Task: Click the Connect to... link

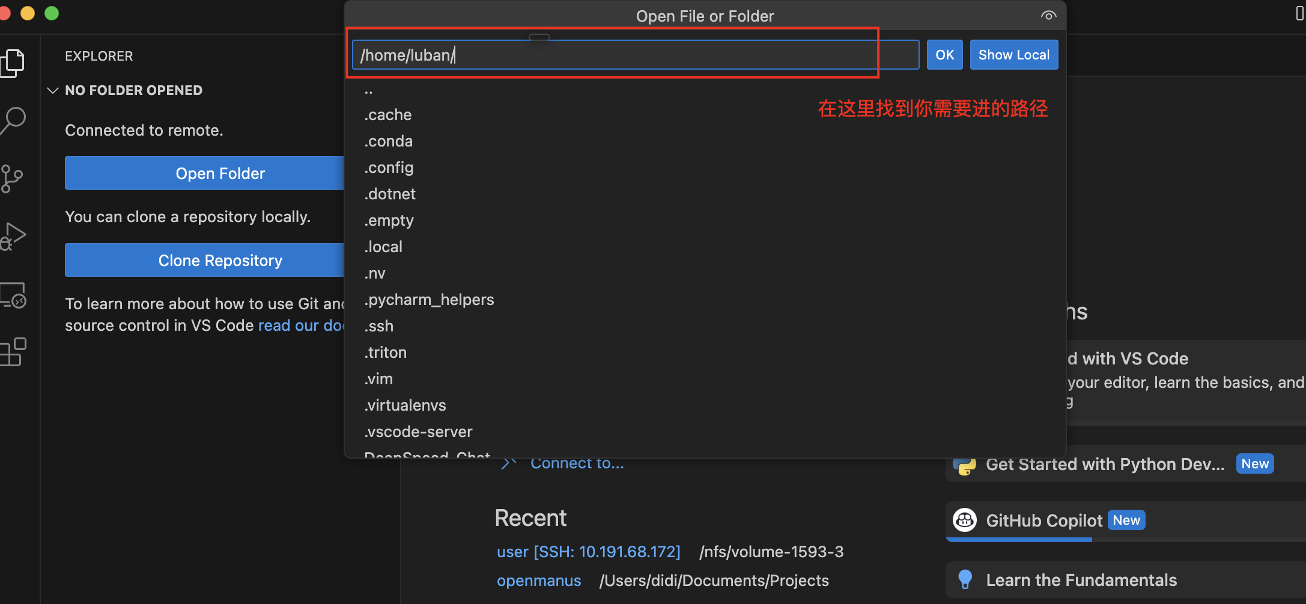Action: [x=577, y=463]
